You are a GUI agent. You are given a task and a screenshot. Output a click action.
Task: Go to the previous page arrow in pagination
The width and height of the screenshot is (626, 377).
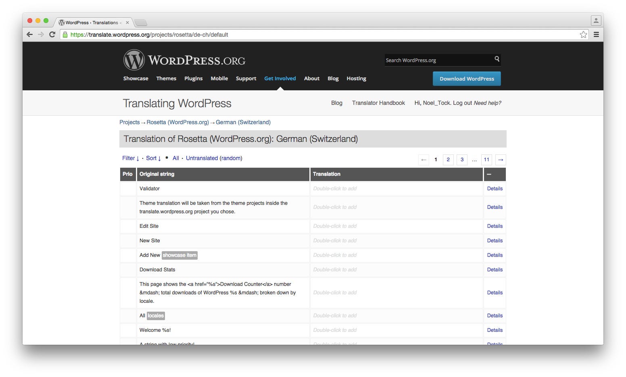coord(424,160)
